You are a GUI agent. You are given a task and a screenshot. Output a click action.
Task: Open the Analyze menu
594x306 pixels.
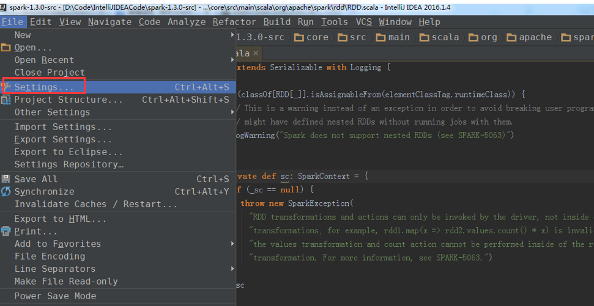pos(187,22)
